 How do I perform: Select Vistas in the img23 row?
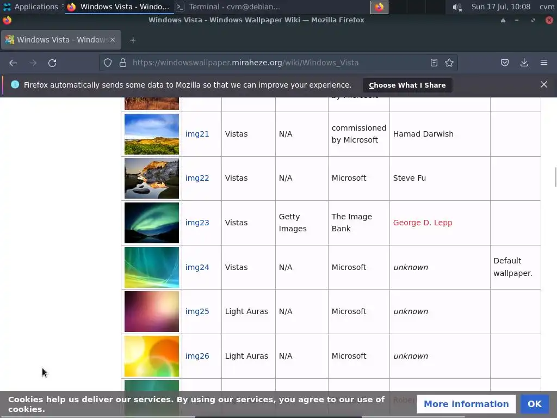[236, 223]
